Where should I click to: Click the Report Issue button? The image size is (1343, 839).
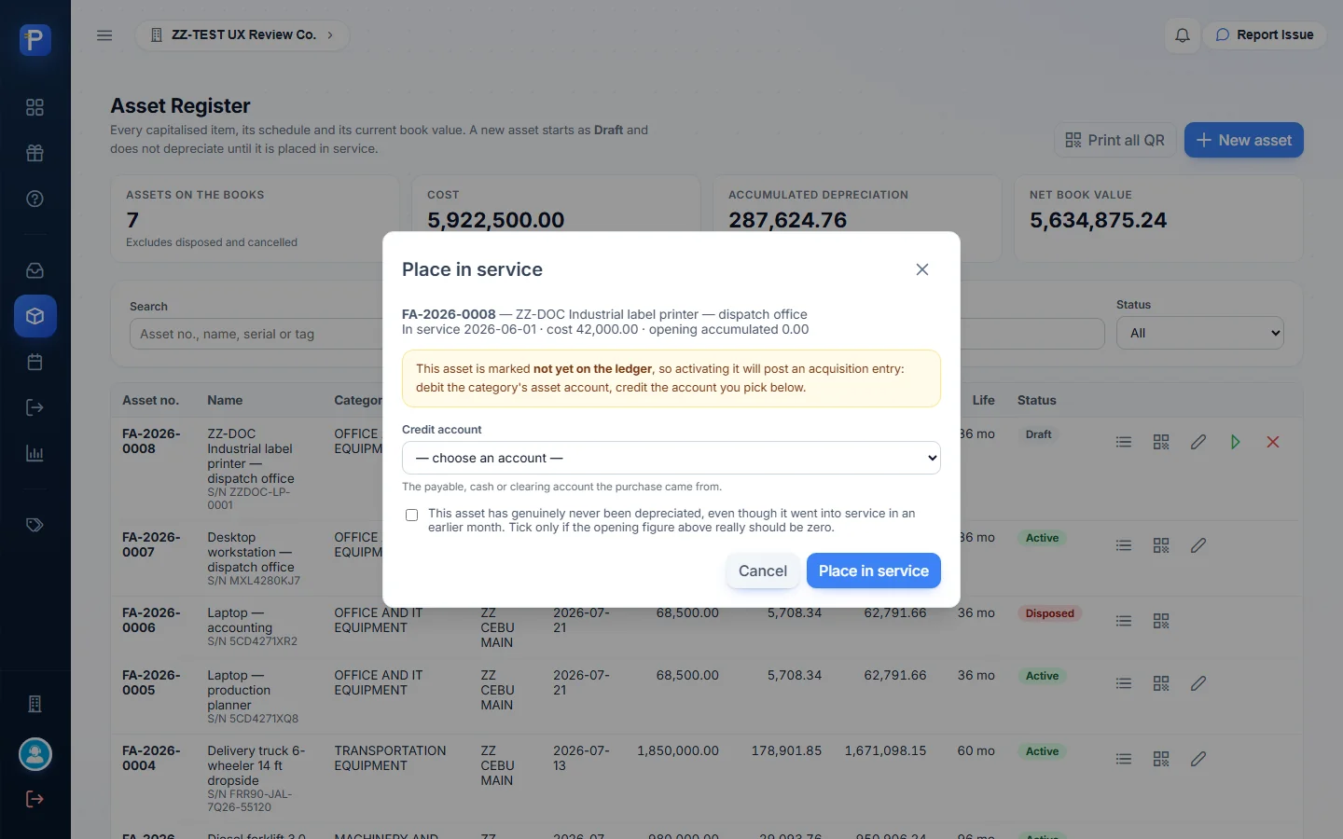coord(1265,35)
